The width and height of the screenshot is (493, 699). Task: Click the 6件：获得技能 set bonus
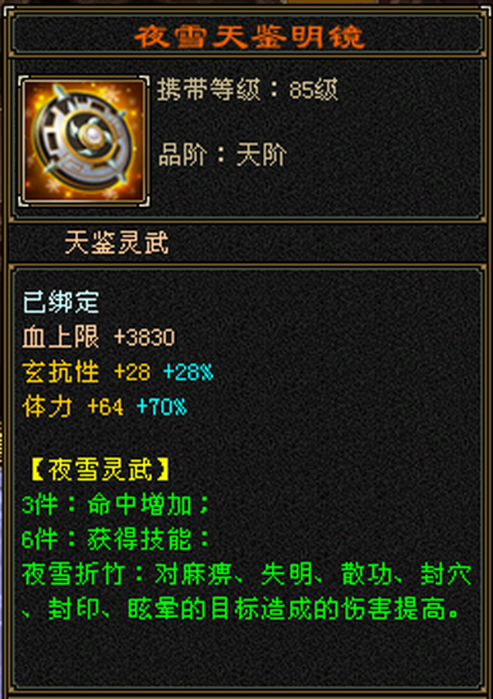pos(116,540)
